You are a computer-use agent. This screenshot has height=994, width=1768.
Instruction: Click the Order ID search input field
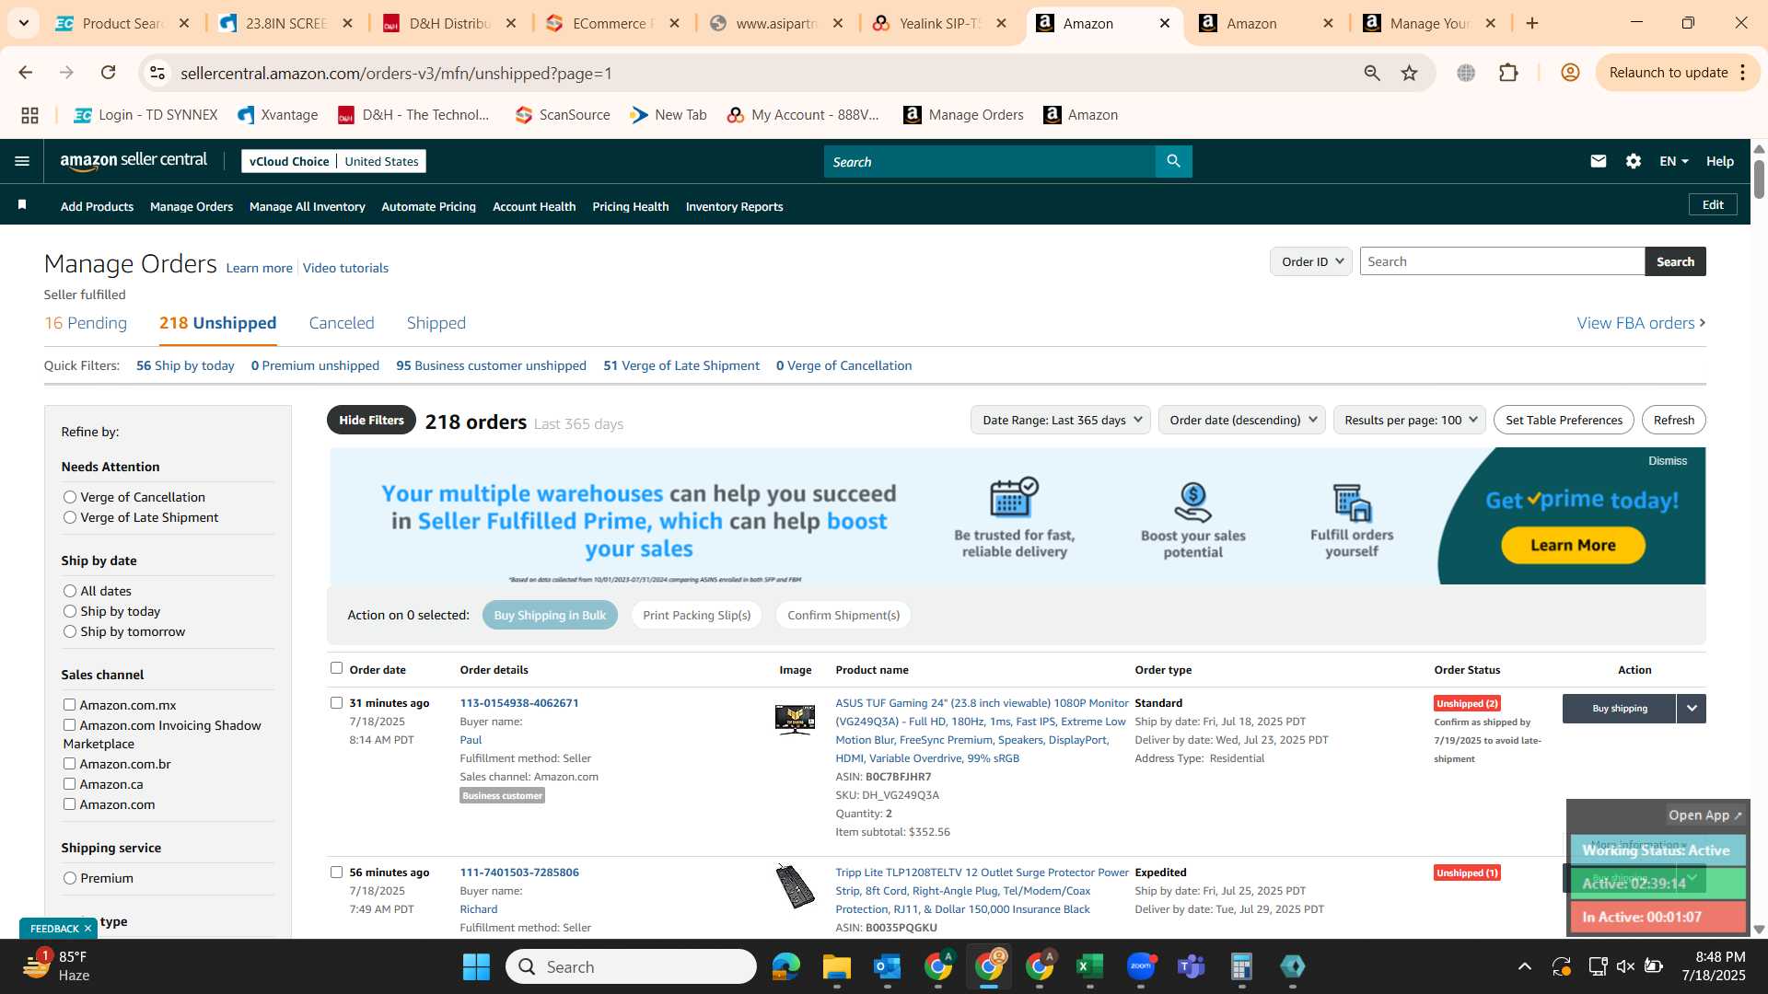1502,261
